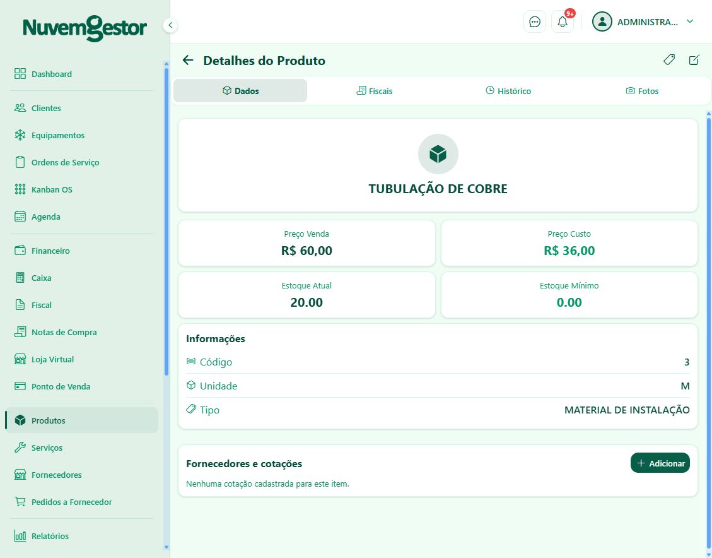Click the price tag icon in header

pos(669,60)
